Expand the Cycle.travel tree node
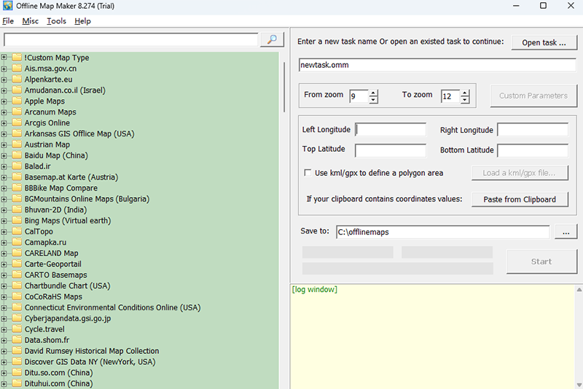The height and width of the screenshot is (389, 583). [4, 329]
